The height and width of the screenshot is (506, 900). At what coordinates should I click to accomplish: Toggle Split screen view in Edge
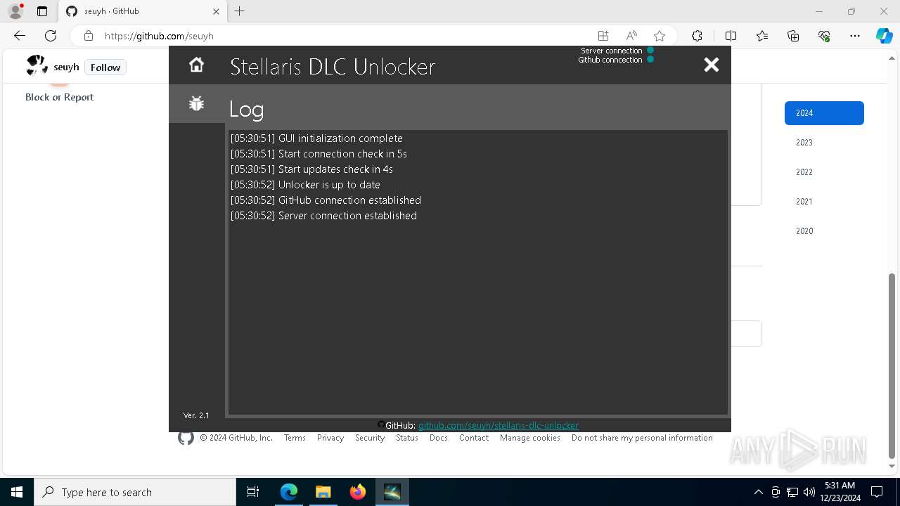click(x=731, y=36)
